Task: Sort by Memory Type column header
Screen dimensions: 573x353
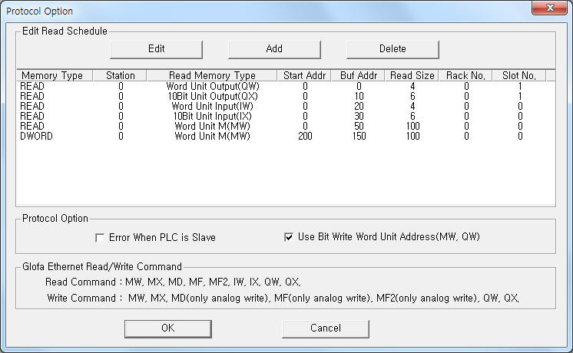Action: (x=52, y=75)
